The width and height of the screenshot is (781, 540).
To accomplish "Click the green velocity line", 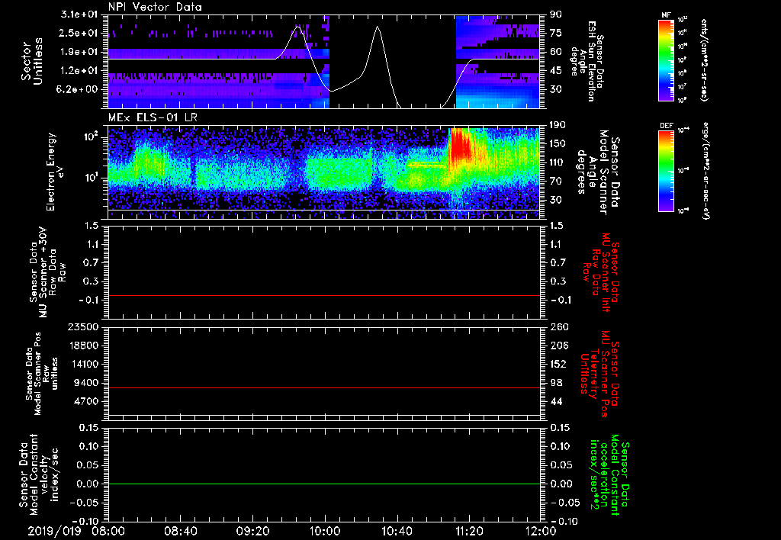I will pos(324,484).
